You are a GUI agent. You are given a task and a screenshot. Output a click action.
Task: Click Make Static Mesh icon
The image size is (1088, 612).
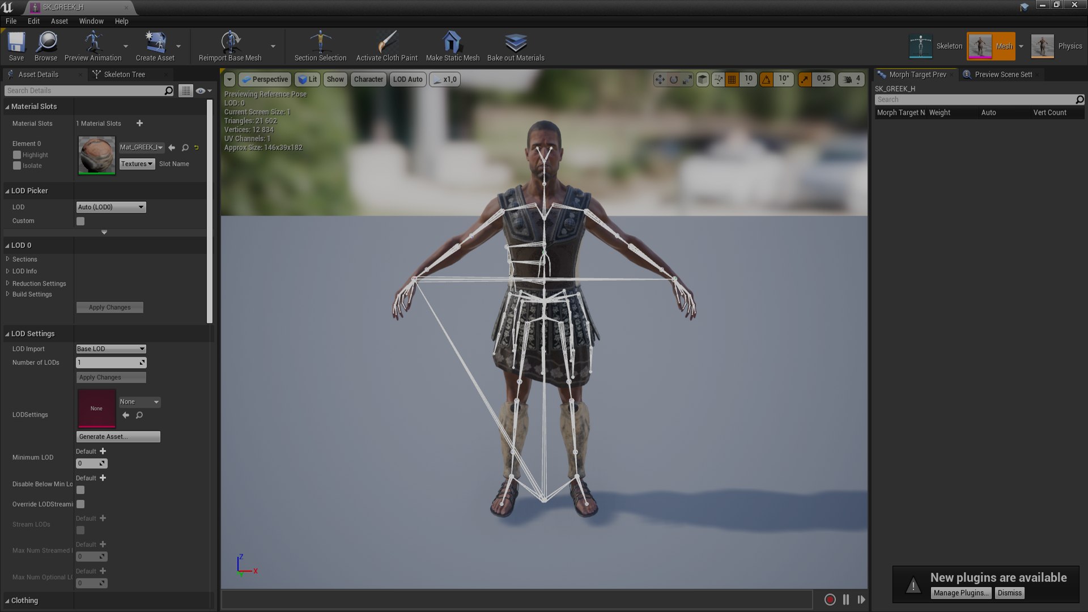(452, 43)
